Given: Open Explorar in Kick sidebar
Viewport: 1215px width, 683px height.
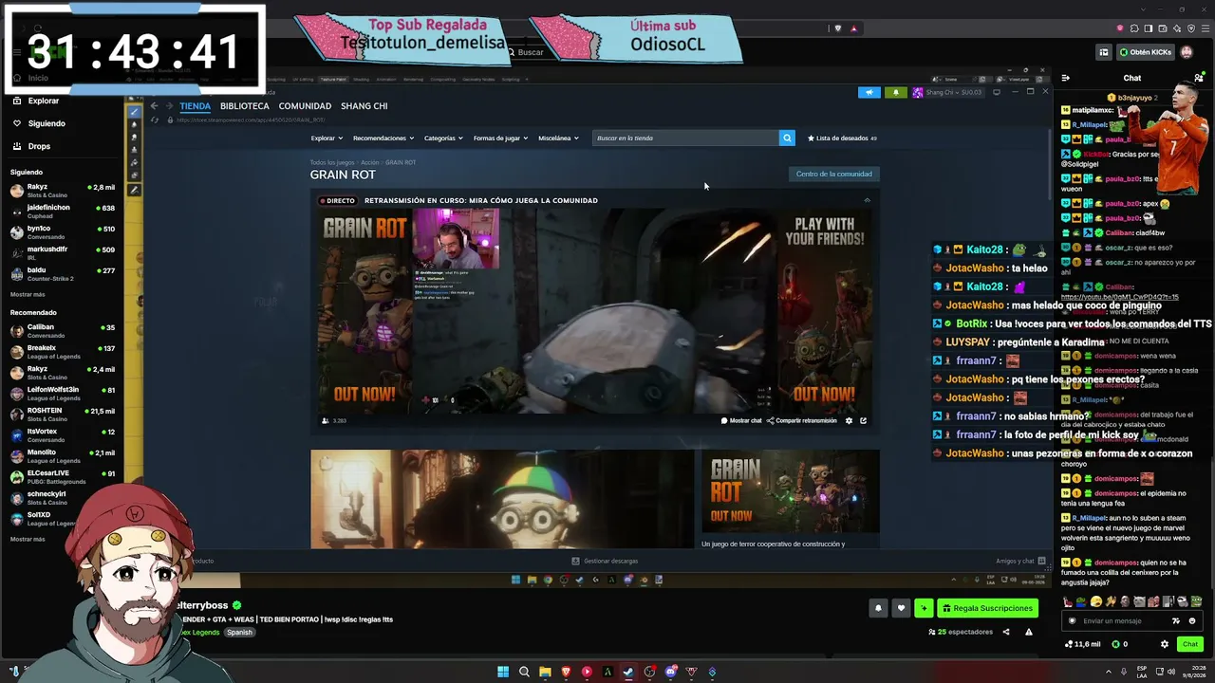Looking at the screenshot, I should pos(43,101).
